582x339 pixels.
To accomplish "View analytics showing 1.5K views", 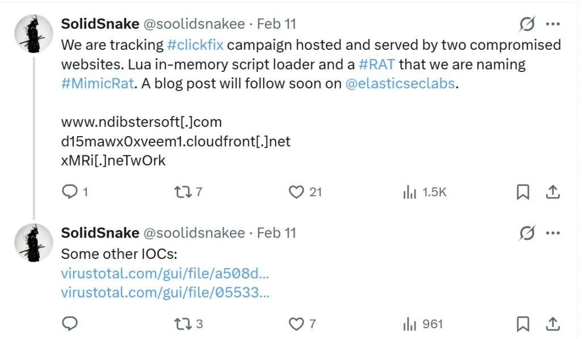I will [410, 192].
